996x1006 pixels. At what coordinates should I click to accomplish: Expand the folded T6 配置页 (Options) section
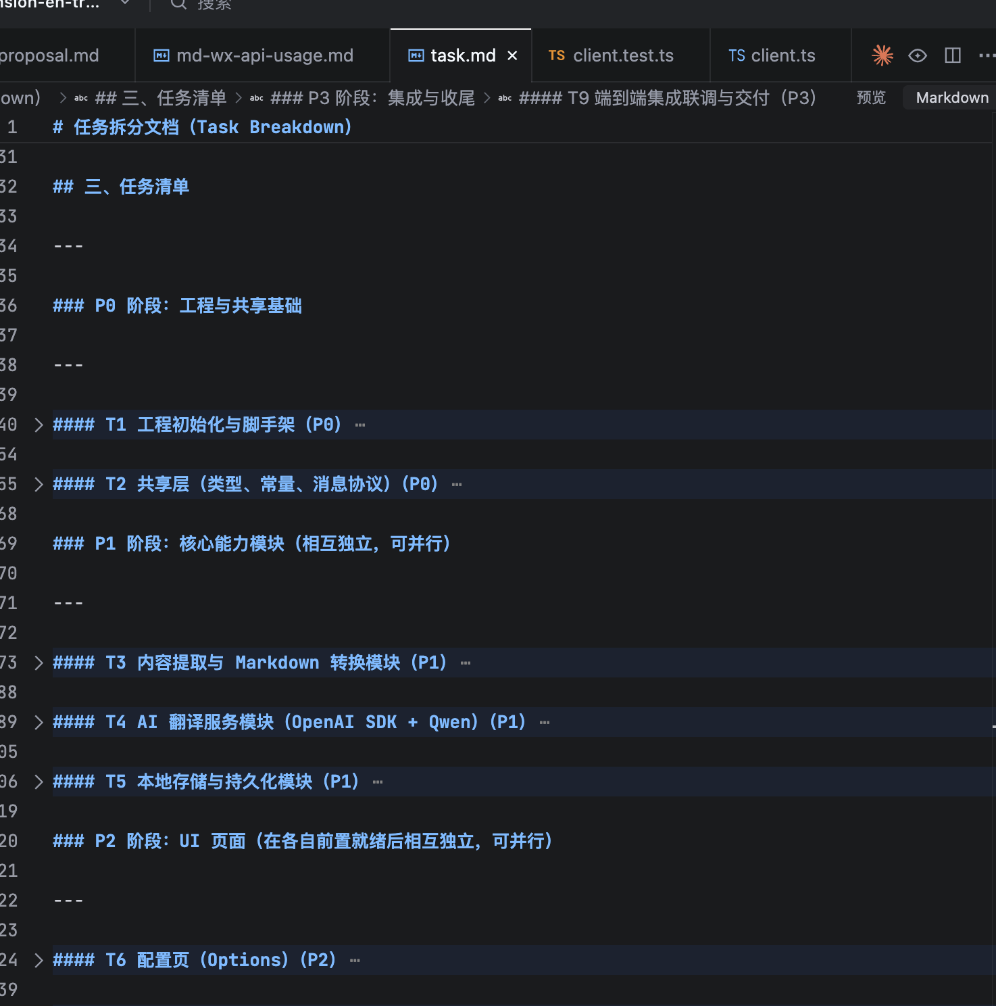point(39,960)
